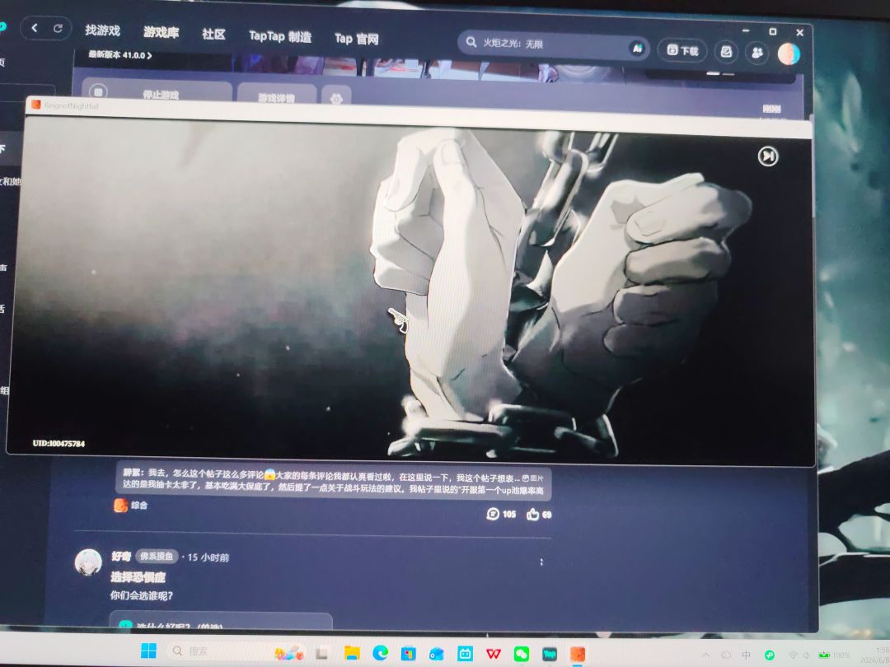Go back with the TapTap back arrow
The image size is (890, 667).
35,28
